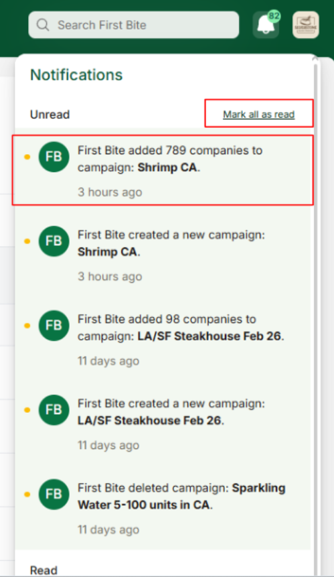Click FB avatar beside Shrimp CA created notification
This screenshot has height=577, width=334.
click(x=54, y=241)
